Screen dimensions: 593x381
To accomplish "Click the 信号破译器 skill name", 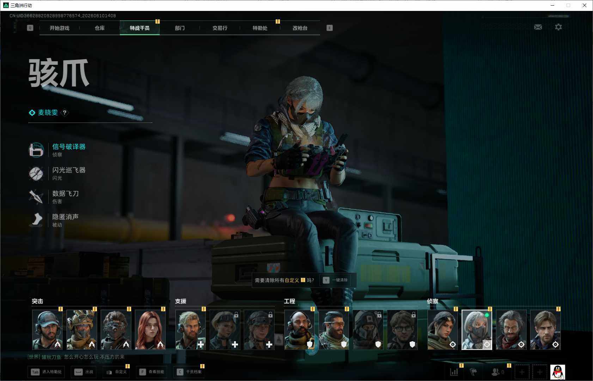I will click(x=69, y=146).
